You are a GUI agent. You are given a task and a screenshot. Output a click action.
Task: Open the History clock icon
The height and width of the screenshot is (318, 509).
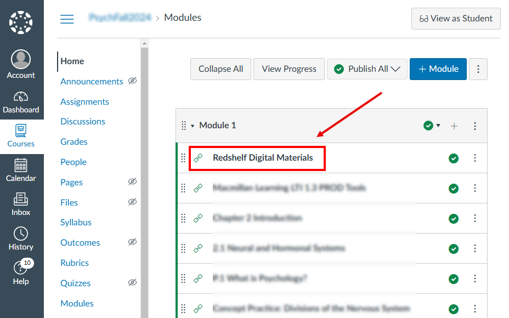click(x=21, y=235)
